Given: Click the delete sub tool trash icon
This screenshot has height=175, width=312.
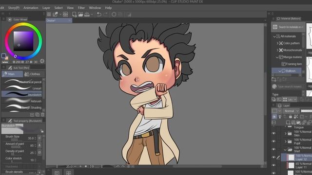Looking at the screenshot, I should [x=43, y=115].
